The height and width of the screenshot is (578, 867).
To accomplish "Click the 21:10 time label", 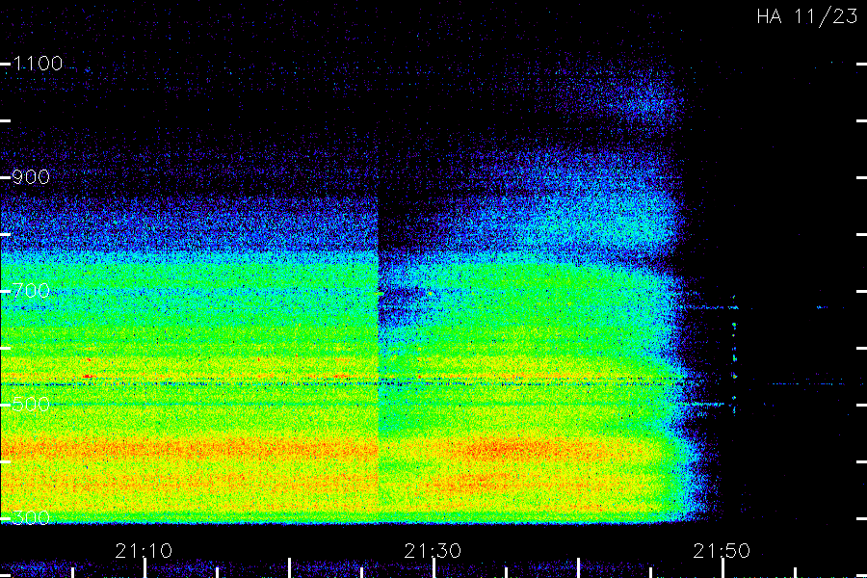I will click(144, 551).
